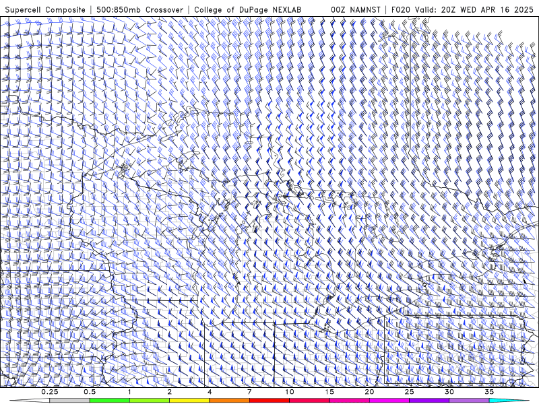Click the legend value 10
This screenshot has width=539, height=404.
(x=290, y=392)
